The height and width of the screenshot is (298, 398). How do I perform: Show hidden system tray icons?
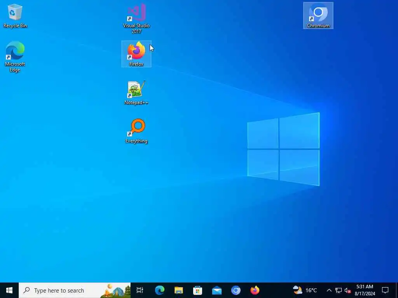click(329, 290)
